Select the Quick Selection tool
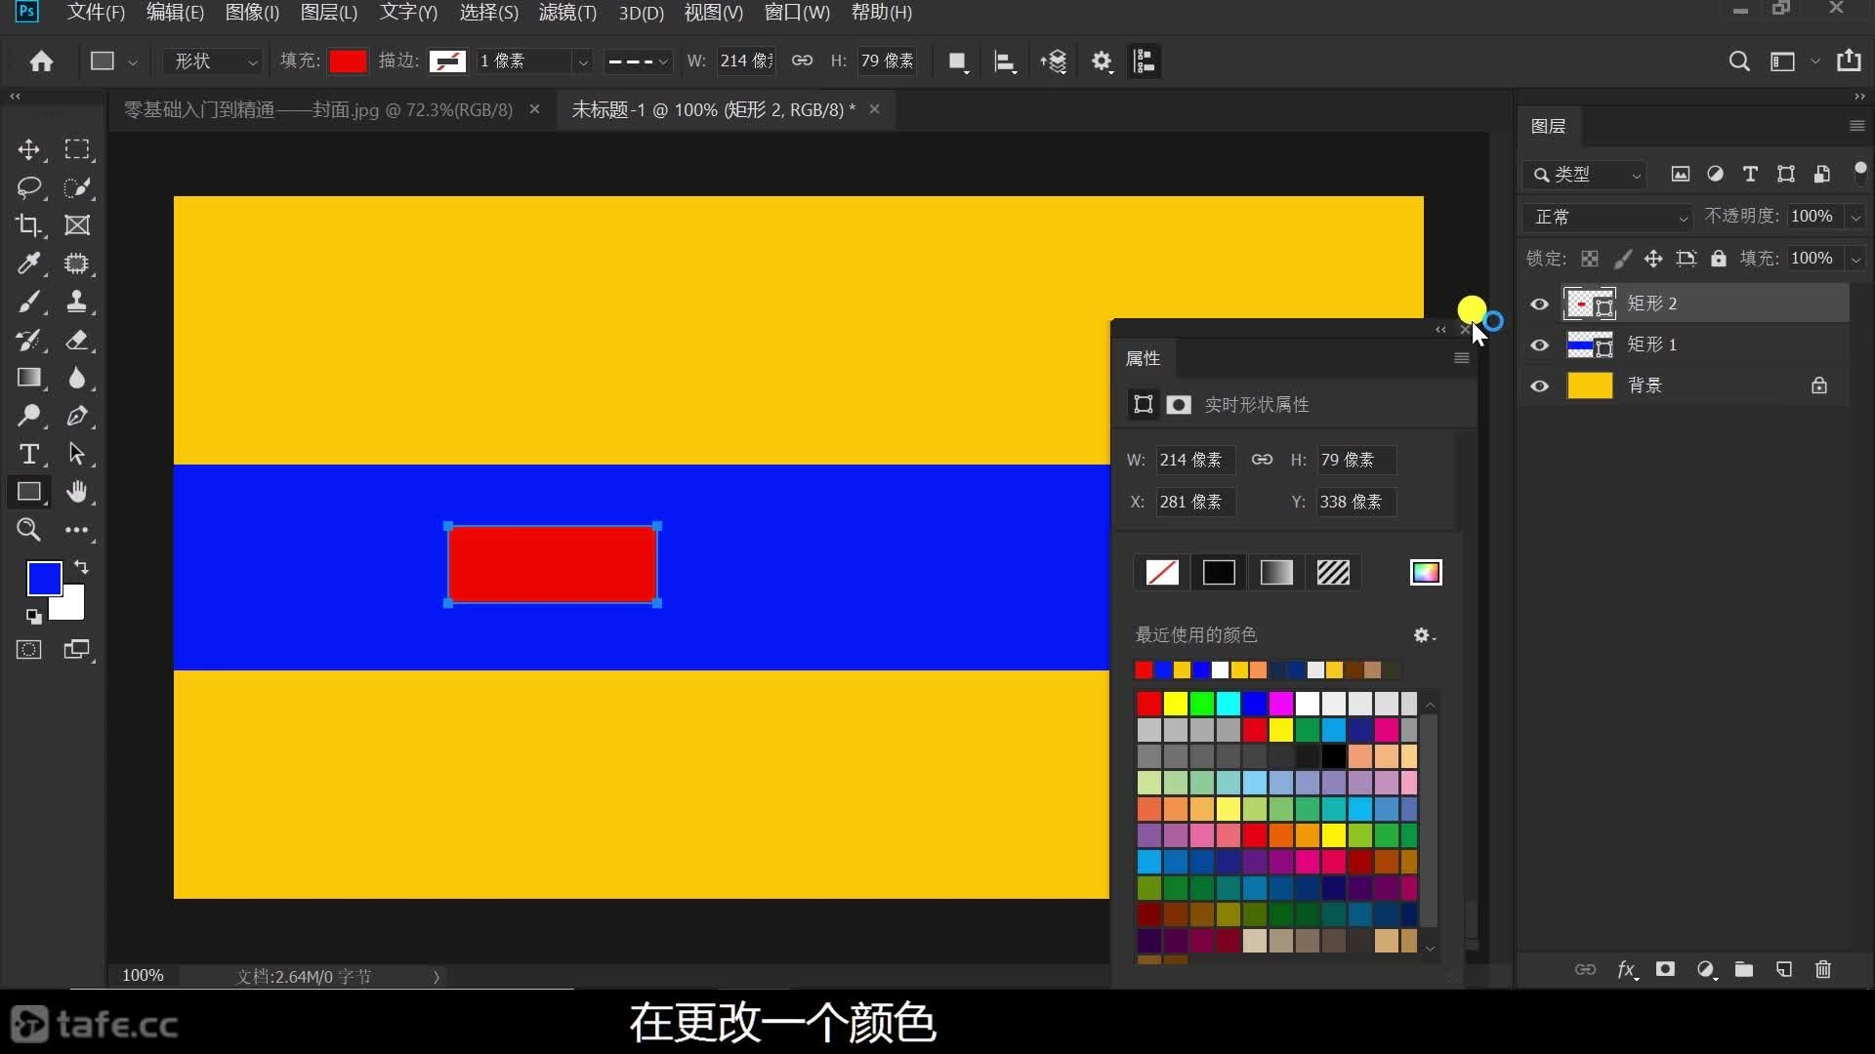Viewport: 1875px width, 1054px height. click(x=77, y=187)
